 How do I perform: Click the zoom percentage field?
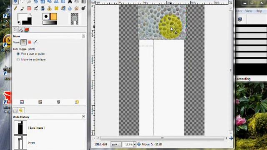point(128,145)
